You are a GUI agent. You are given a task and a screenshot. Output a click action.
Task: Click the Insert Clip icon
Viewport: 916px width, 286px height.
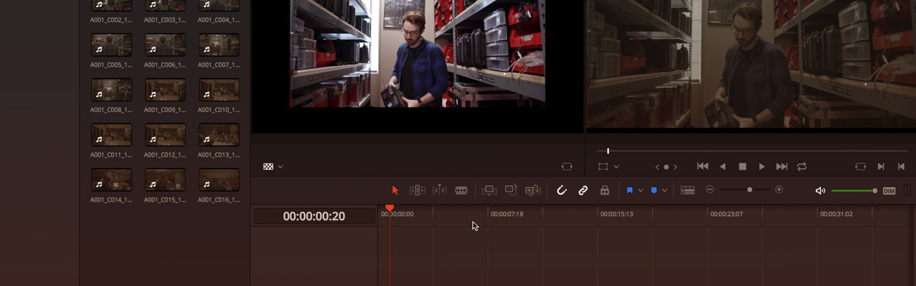[489, 190]
